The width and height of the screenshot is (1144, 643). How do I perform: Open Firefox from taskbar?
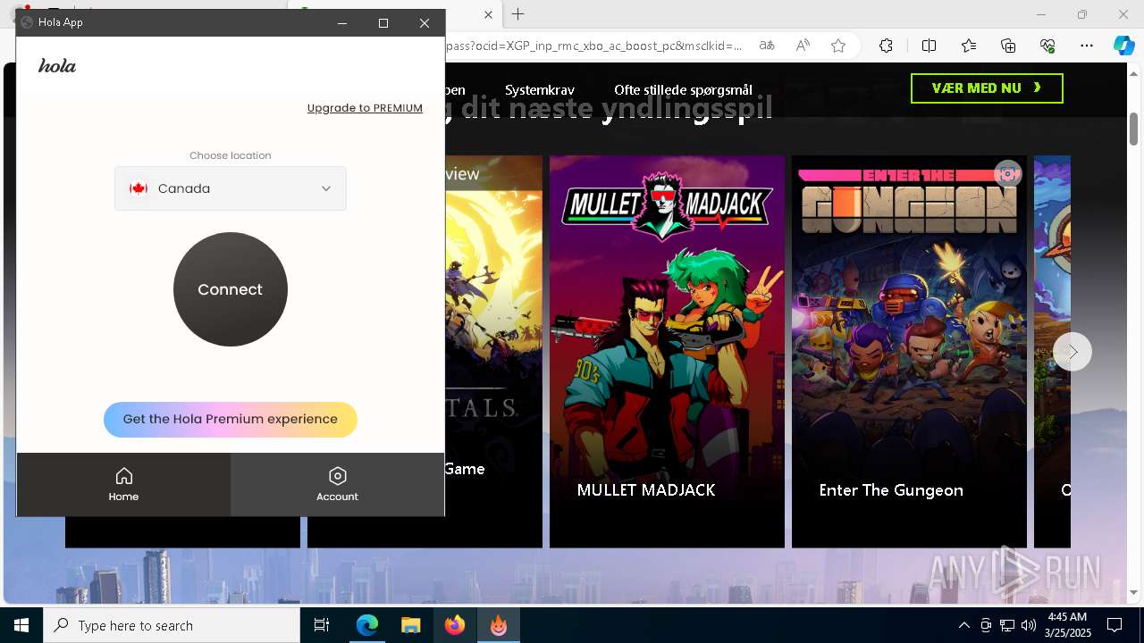point(455,625)
